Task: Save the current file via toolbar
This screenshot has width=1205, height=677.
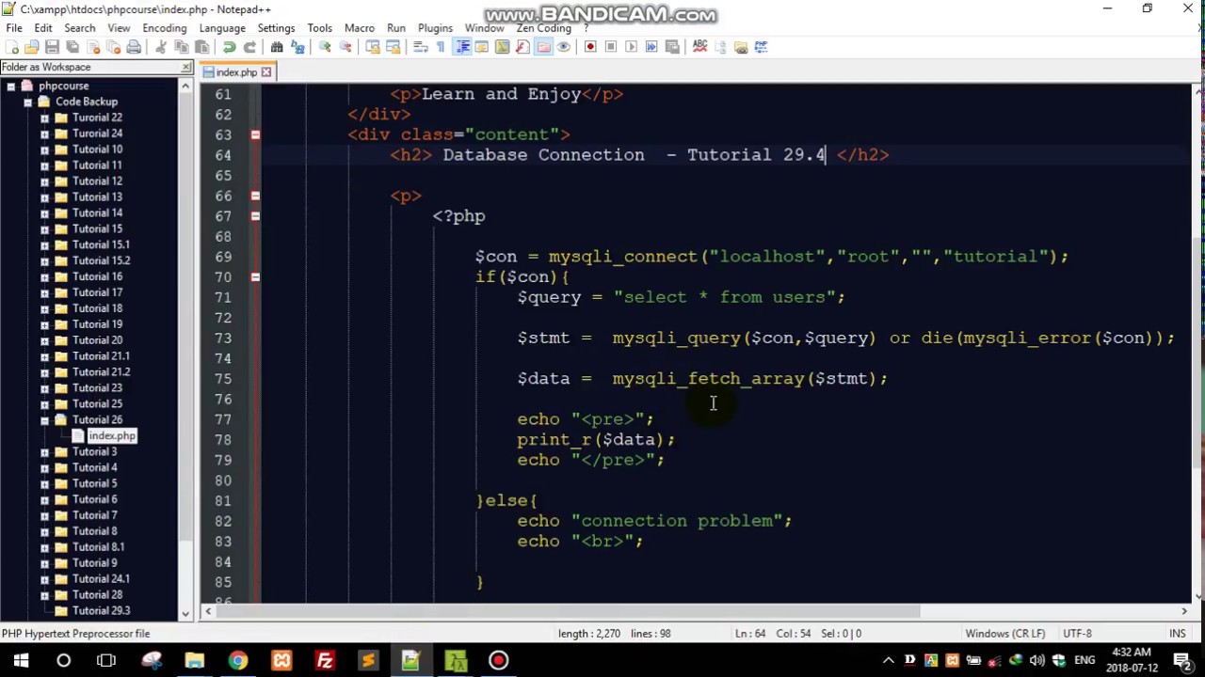Action: [x=52, y=47]
